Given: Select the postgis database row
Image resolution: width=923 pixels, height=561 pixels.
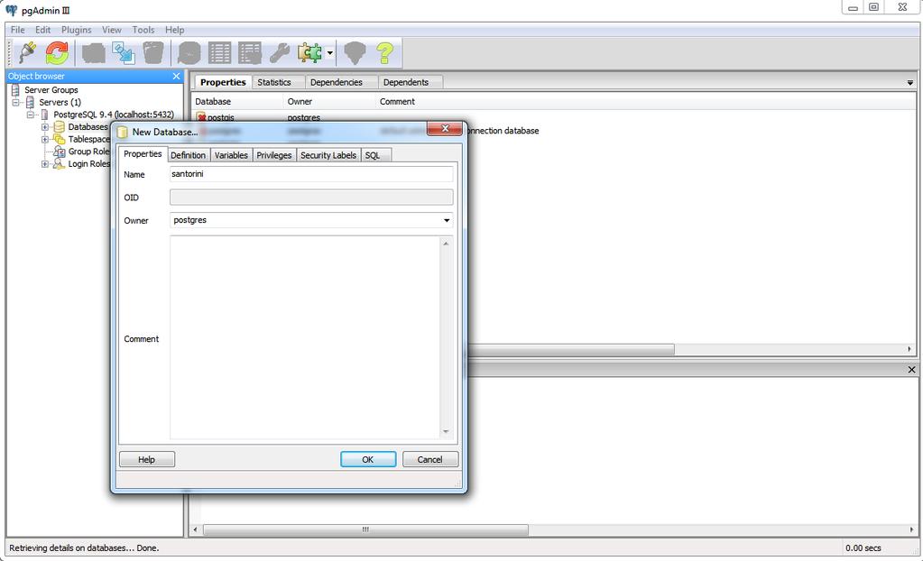Looking at the screenshot, I should 221,118.
